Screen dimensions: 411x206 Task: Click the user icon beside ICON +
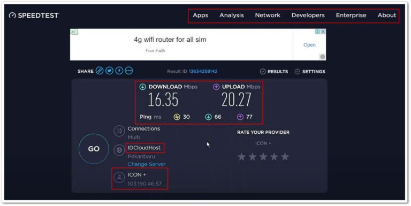(x=119, y=177)
